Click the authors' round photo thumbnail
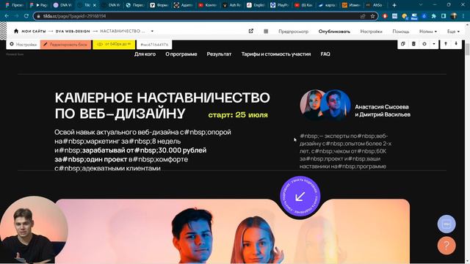The width and height of the screenshot is (470, 264). pyautogui.click(x=325, y=105)
